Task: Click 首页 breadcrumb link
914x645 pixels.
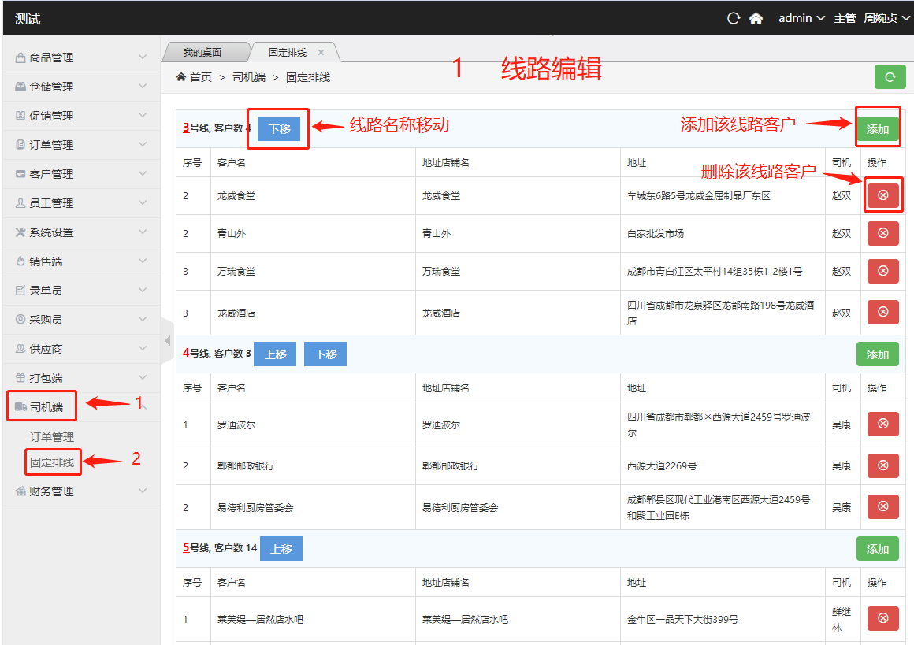Action: point(200,77)
